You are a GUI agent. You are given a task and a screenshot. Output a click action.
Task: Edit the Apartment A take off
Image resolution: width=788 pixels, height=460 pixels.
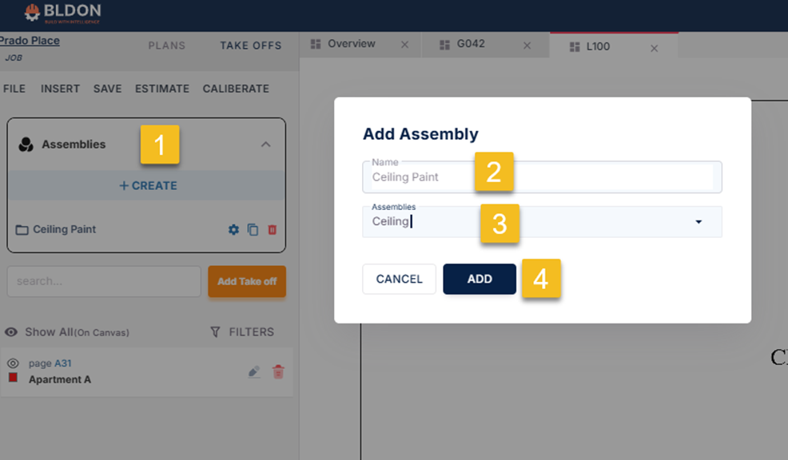(x=254, y=371)
